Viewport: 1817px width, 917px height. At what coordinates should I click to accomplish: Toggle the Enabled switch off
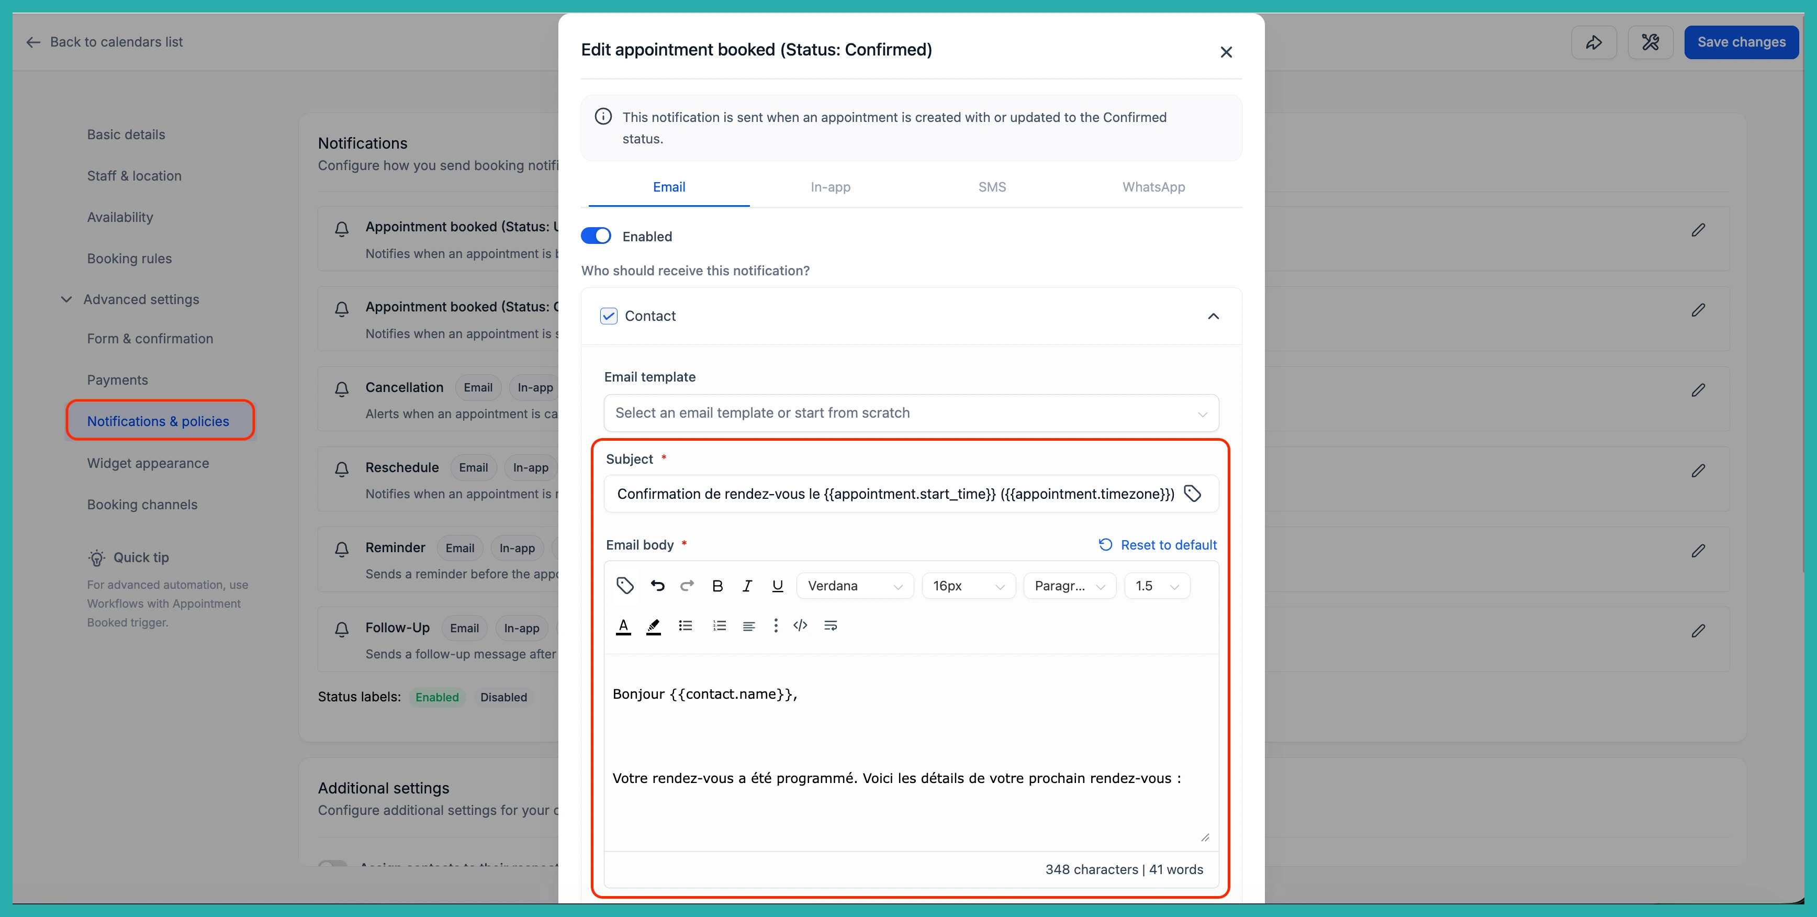tap(596, 236)
